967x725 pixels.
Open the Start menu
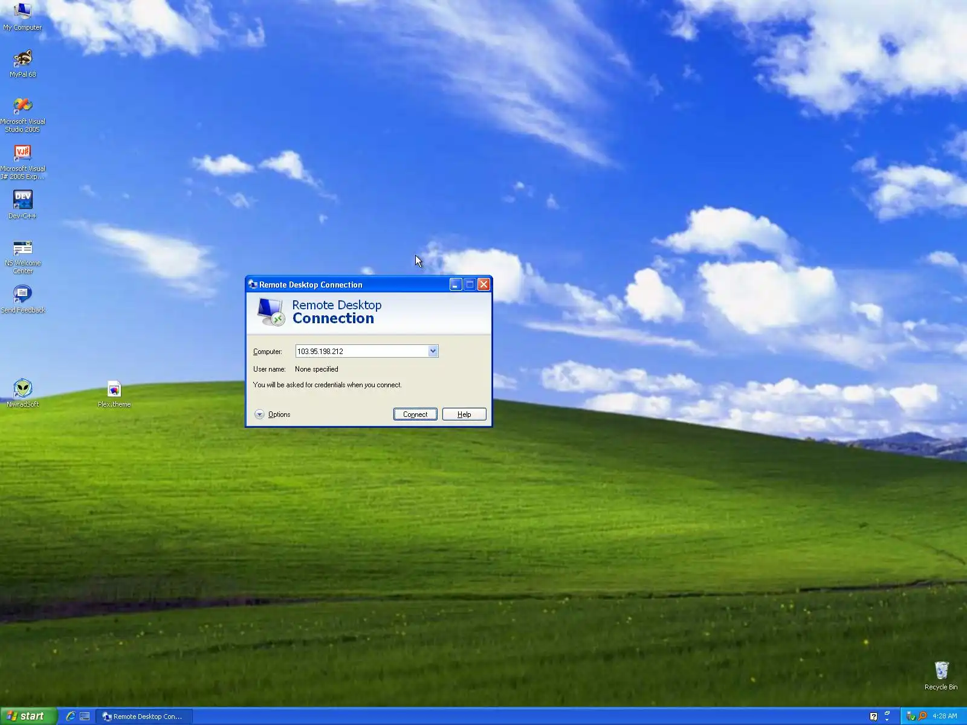pos(28,716)
